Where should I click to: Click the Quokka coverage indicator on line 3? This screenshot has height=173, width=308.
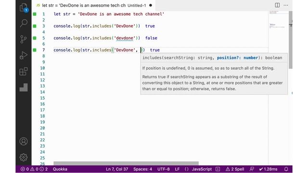[x=35, y=26]
